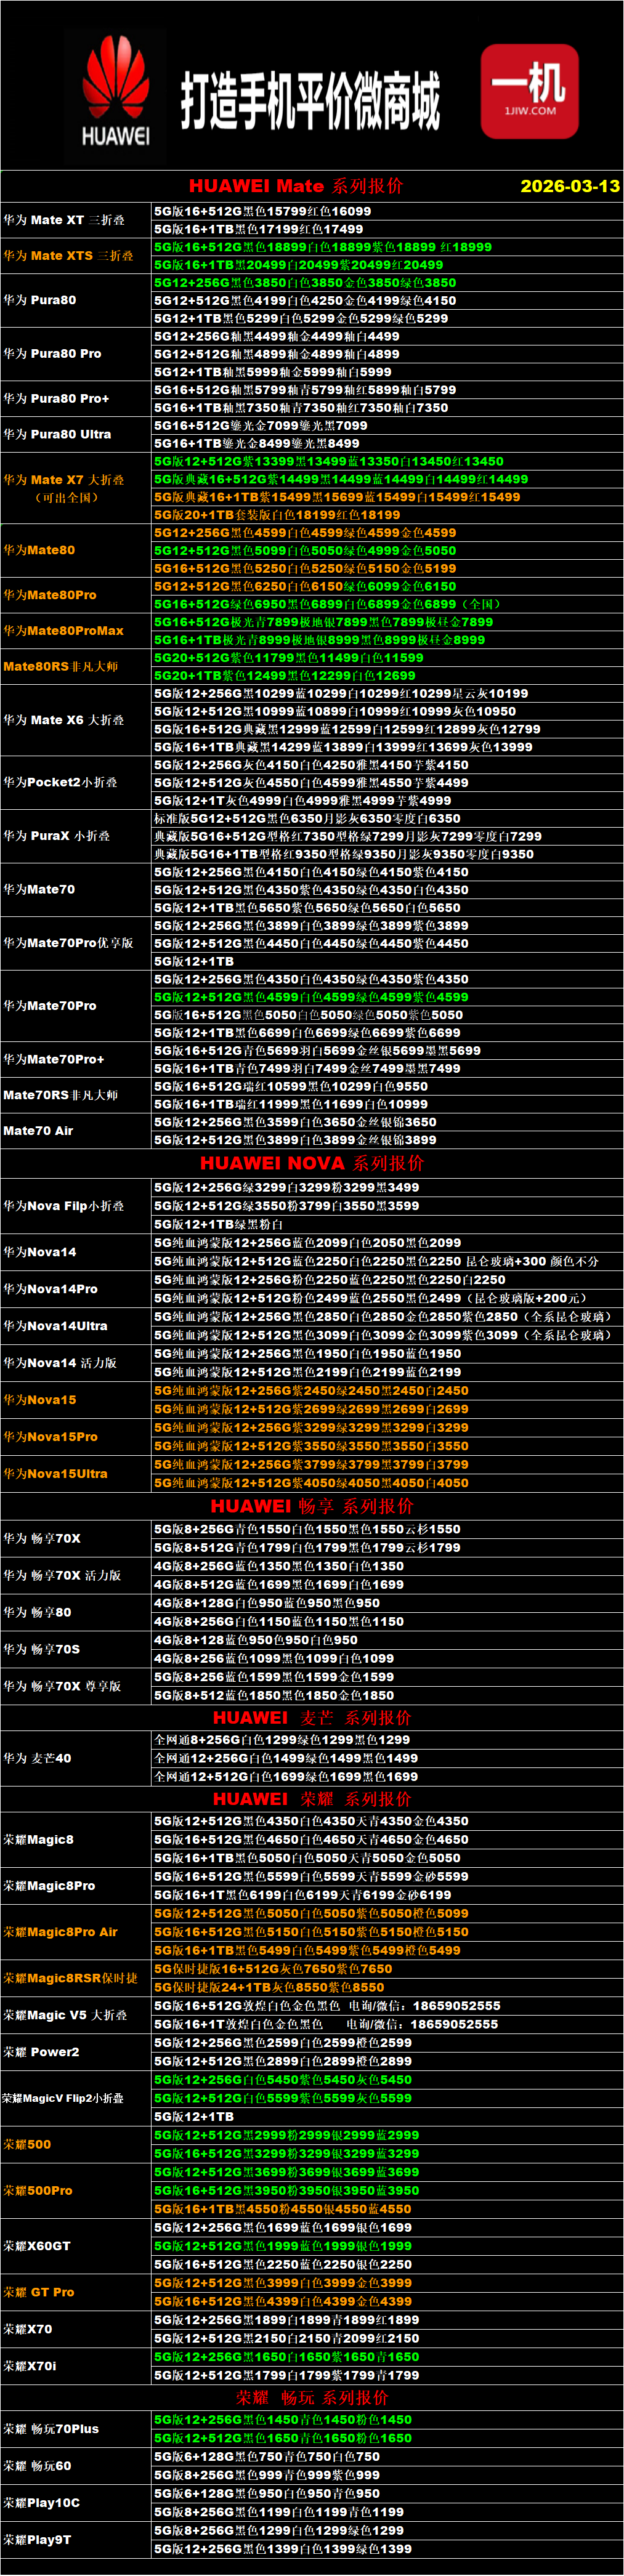Image resolution: width=624 pixels, height=2576 pixels.
Task: Select the 荣耀Play9T model label
Action: (37, 2539)
